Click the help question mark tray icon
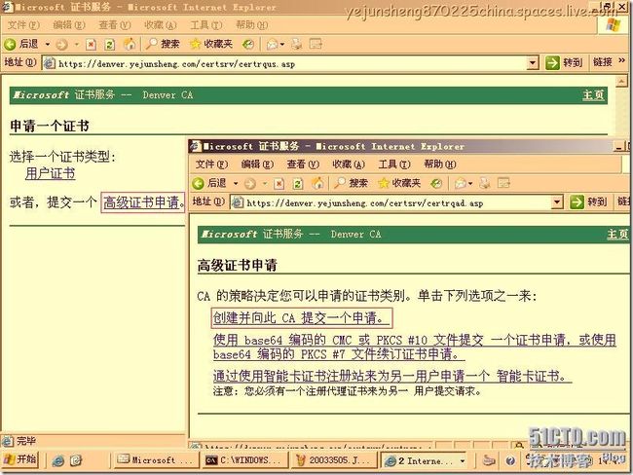The height and width of the screenshot is (475, 633). pyautogui.click(x=510, y=460)
